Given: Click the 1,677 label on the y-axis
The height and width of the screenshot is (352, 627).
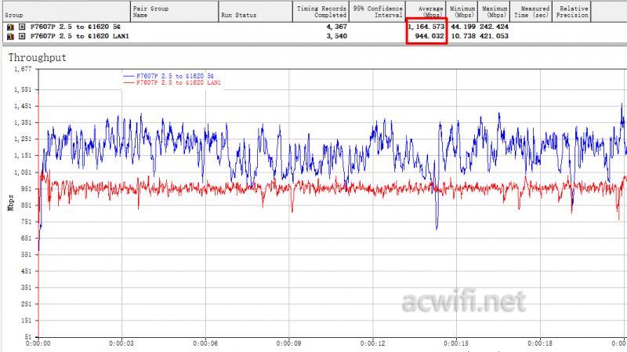Looking at the screenshot, I should (23, 69).
